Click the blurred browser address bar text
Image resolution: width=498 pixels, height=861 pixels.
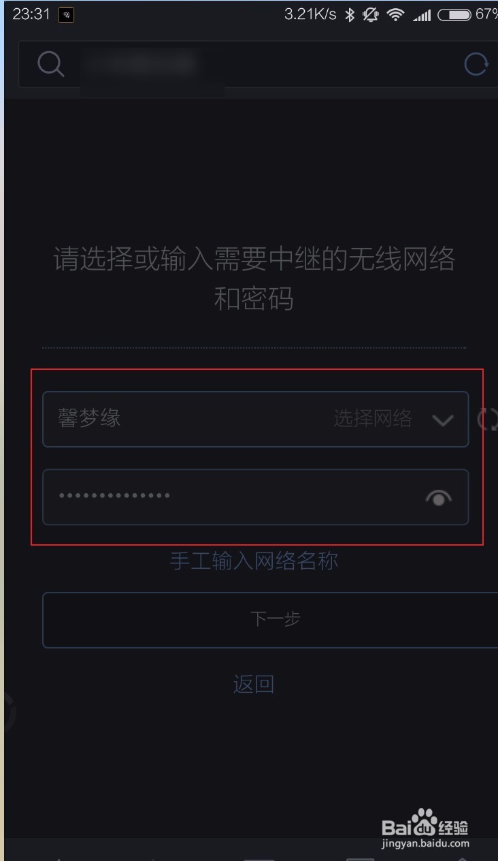139,65
